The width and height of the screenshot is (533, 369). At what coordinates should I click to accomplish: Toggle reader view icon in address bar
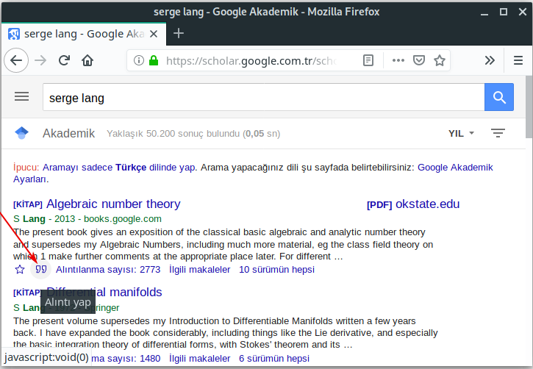coord(368,60)
